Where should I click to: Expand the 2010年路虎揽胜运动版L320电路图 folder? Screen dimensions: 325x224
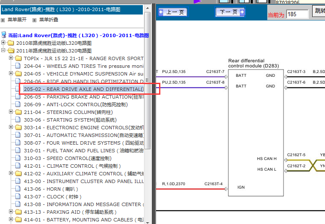pyautogui.click(x=3, y=43)
